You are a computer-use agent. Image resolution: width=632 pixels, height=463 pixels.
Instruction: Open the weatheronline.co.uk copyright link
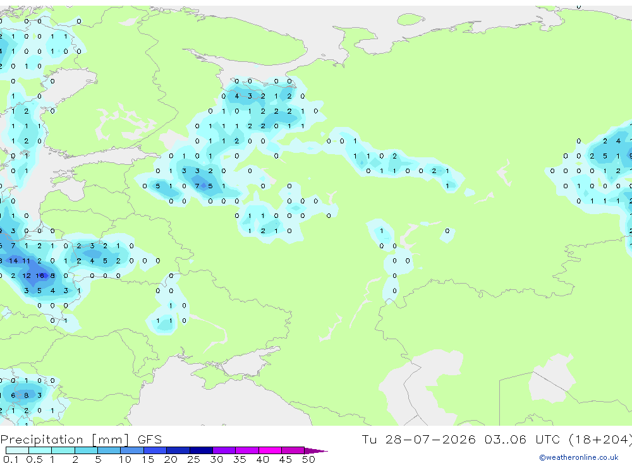578,457
